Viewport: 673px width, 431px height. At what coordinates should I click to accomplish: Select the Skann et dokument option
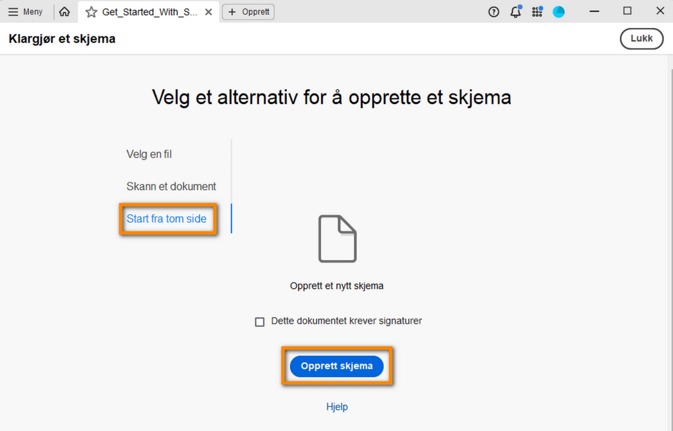point(171,186)
